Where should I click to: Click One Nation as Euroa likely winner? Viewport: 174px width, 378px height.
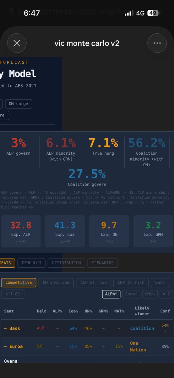pos(138,346)
